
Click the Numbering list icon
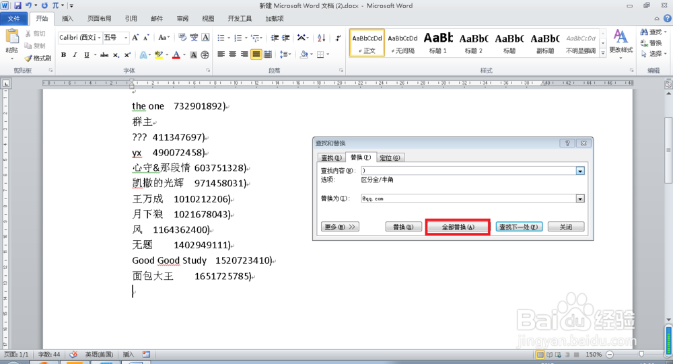pos(238,38)
